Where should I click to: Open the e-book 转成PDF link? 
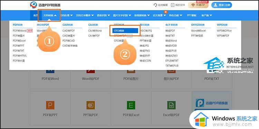click(170, 31)
